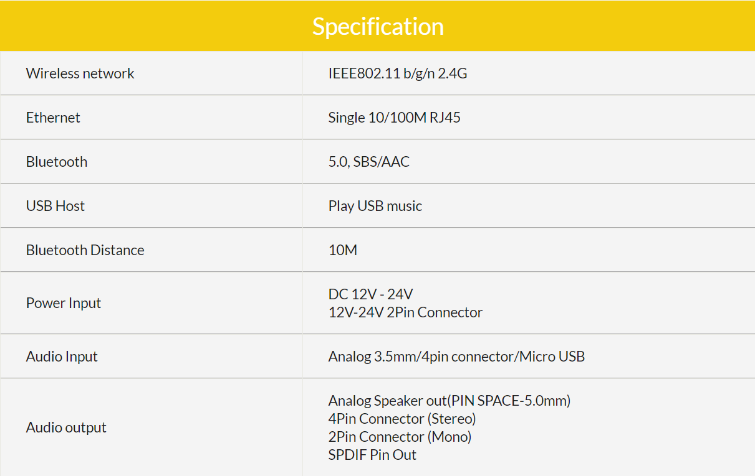Image resolution: width=755 pixels, height=476 pixels.
Task: Click the IEEE802.11 b/g/n 2.4G value
Action: (397, 73)
